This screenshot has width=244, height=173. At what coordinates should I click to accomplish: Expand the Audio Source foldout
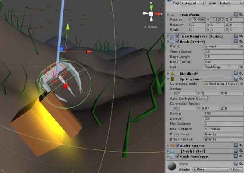pos(168,145)
